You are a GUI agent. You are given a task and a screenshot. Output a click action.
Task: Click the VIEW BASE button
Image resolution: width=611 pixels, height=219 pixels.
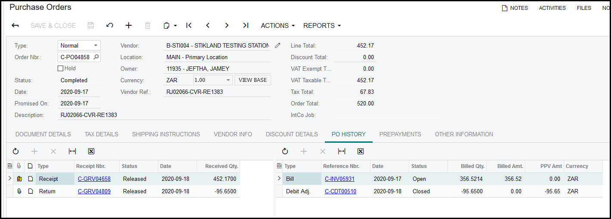tap(253, 80)
